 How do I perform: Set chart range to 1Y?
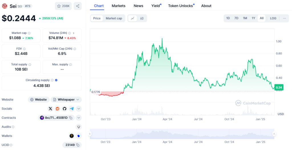(253, 18)
